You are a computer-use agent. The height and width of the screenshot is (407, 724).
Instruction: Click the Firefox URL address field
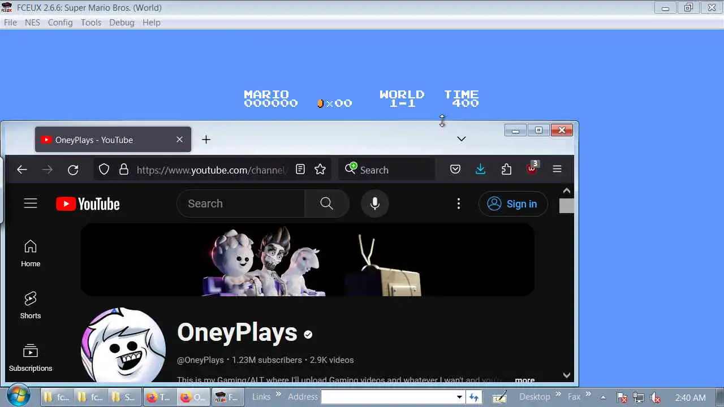tap(212, 170)
